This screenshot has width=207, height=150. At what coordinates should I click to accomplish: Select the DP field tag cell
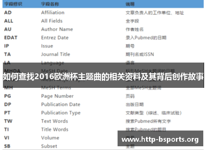tap(8, 104)
